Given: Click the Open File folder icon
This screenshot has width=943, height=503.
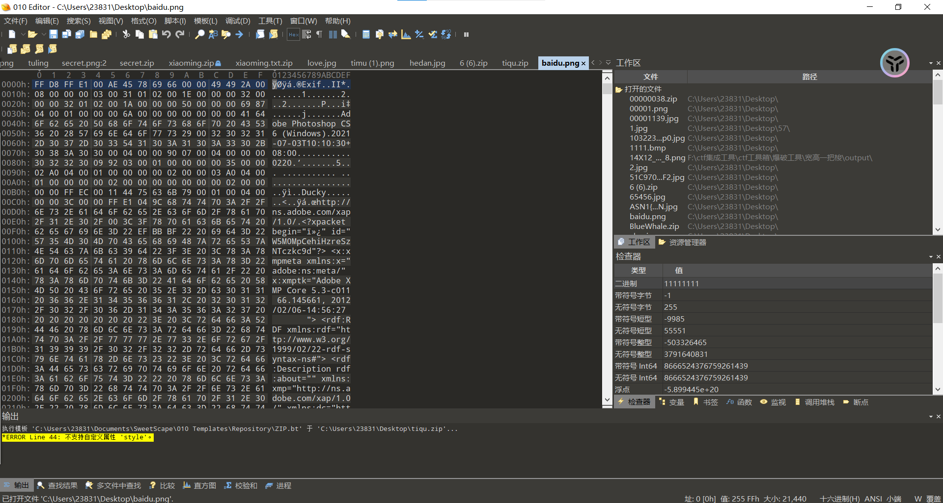Looking at the screenshot, I should pos(32,34).
